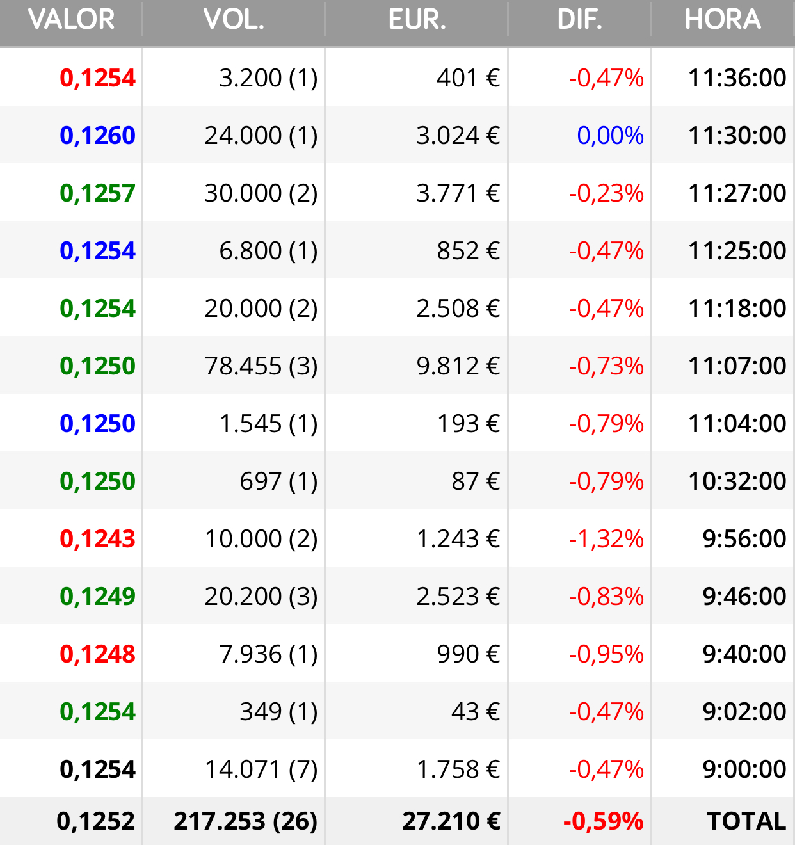Image resolution: width=795 pixels, height=845 pixels.
Task: Click the HORA column header
Action: click(723, 19)
